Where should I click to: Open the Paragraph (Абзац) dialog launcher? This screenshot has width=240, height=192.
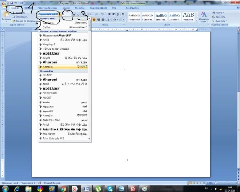pyautogui.click(x=124, y=25)
